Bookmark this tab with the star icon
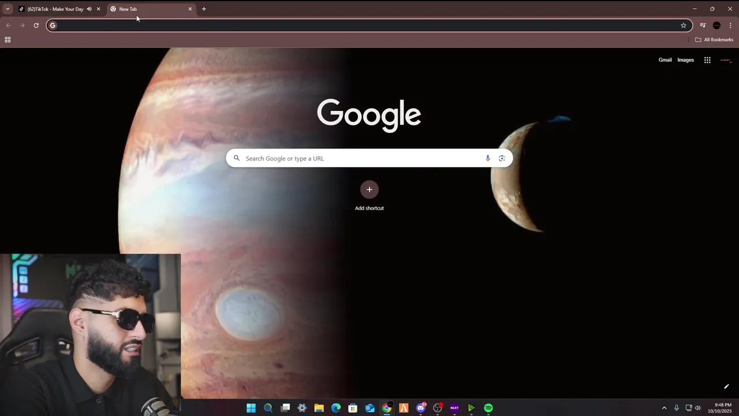The image size is (739, 416). 684,25
